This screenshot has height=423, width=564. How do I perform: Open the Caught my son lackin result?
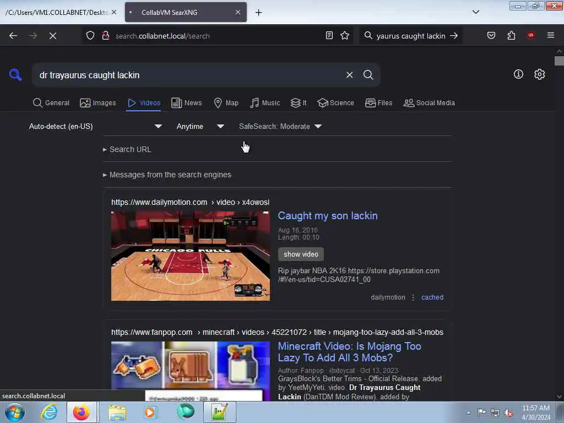328,216
